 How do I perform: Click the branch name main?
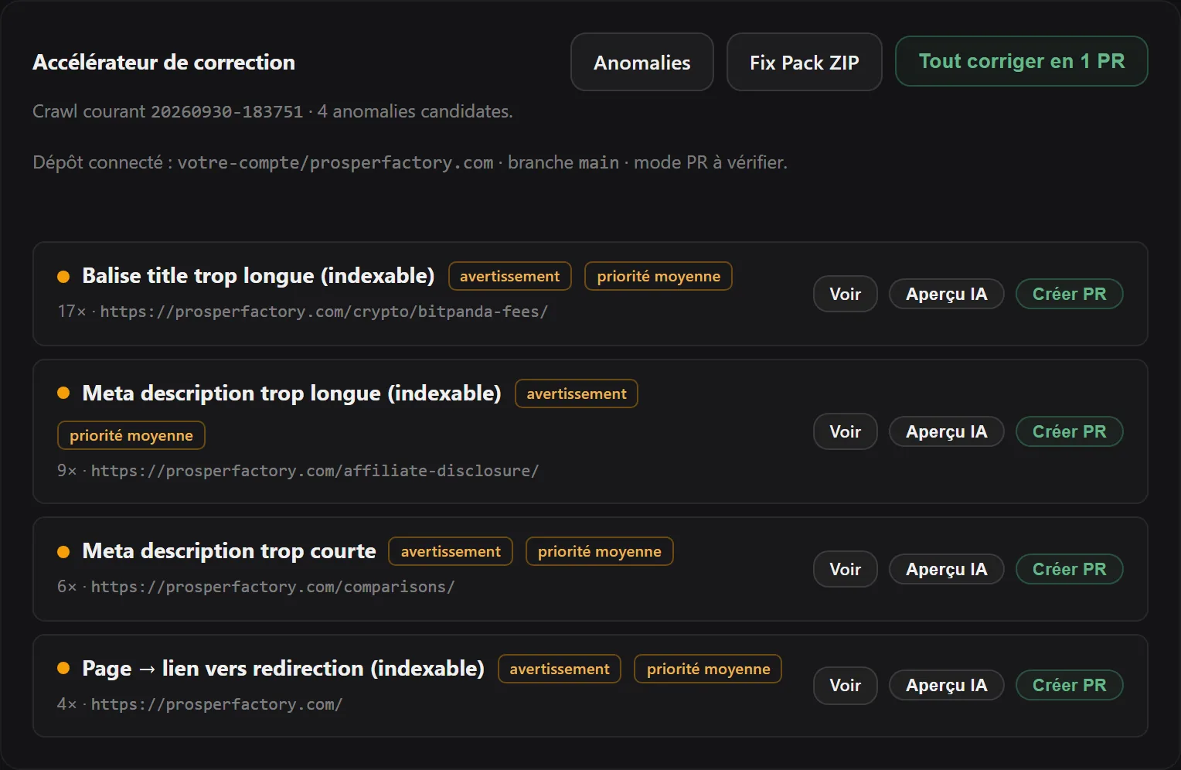click(599, 162)
